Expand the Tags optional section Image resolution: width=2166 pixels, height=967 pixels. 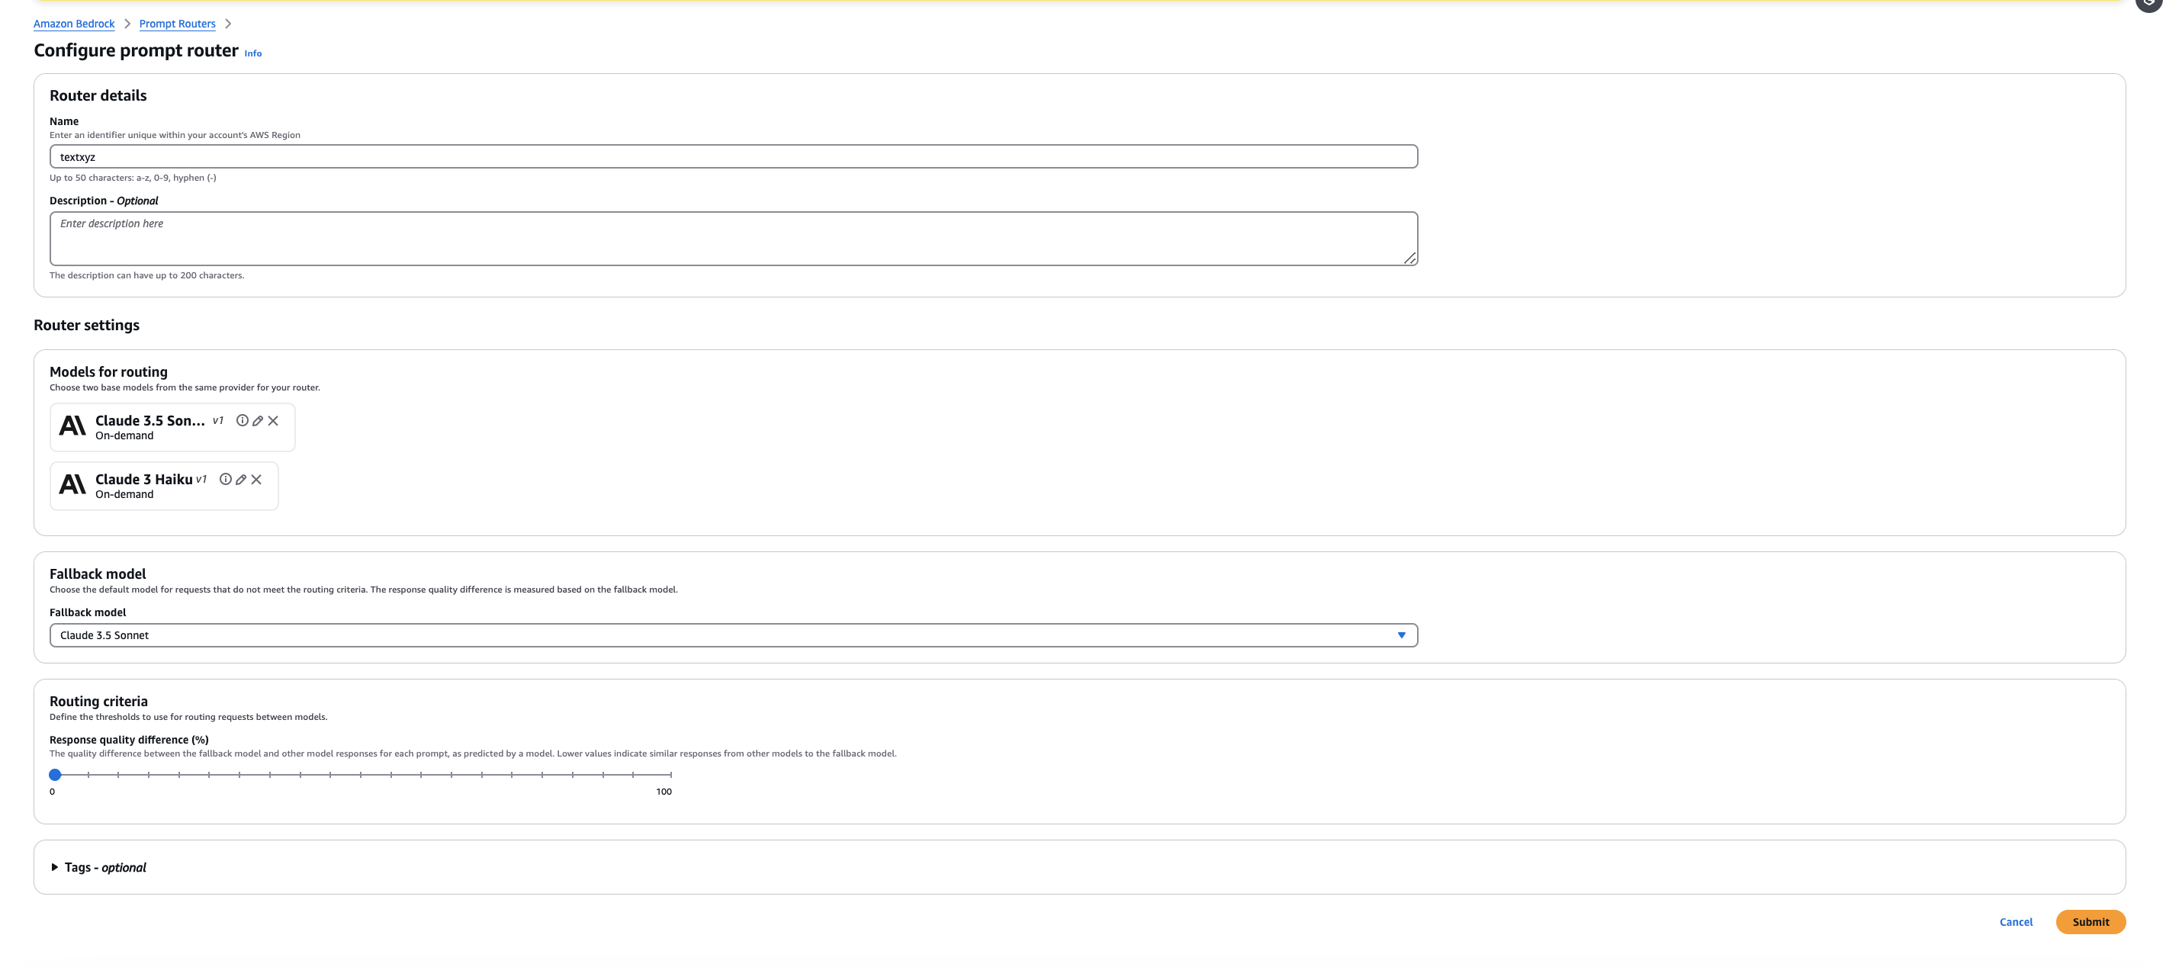pos(55,867)
